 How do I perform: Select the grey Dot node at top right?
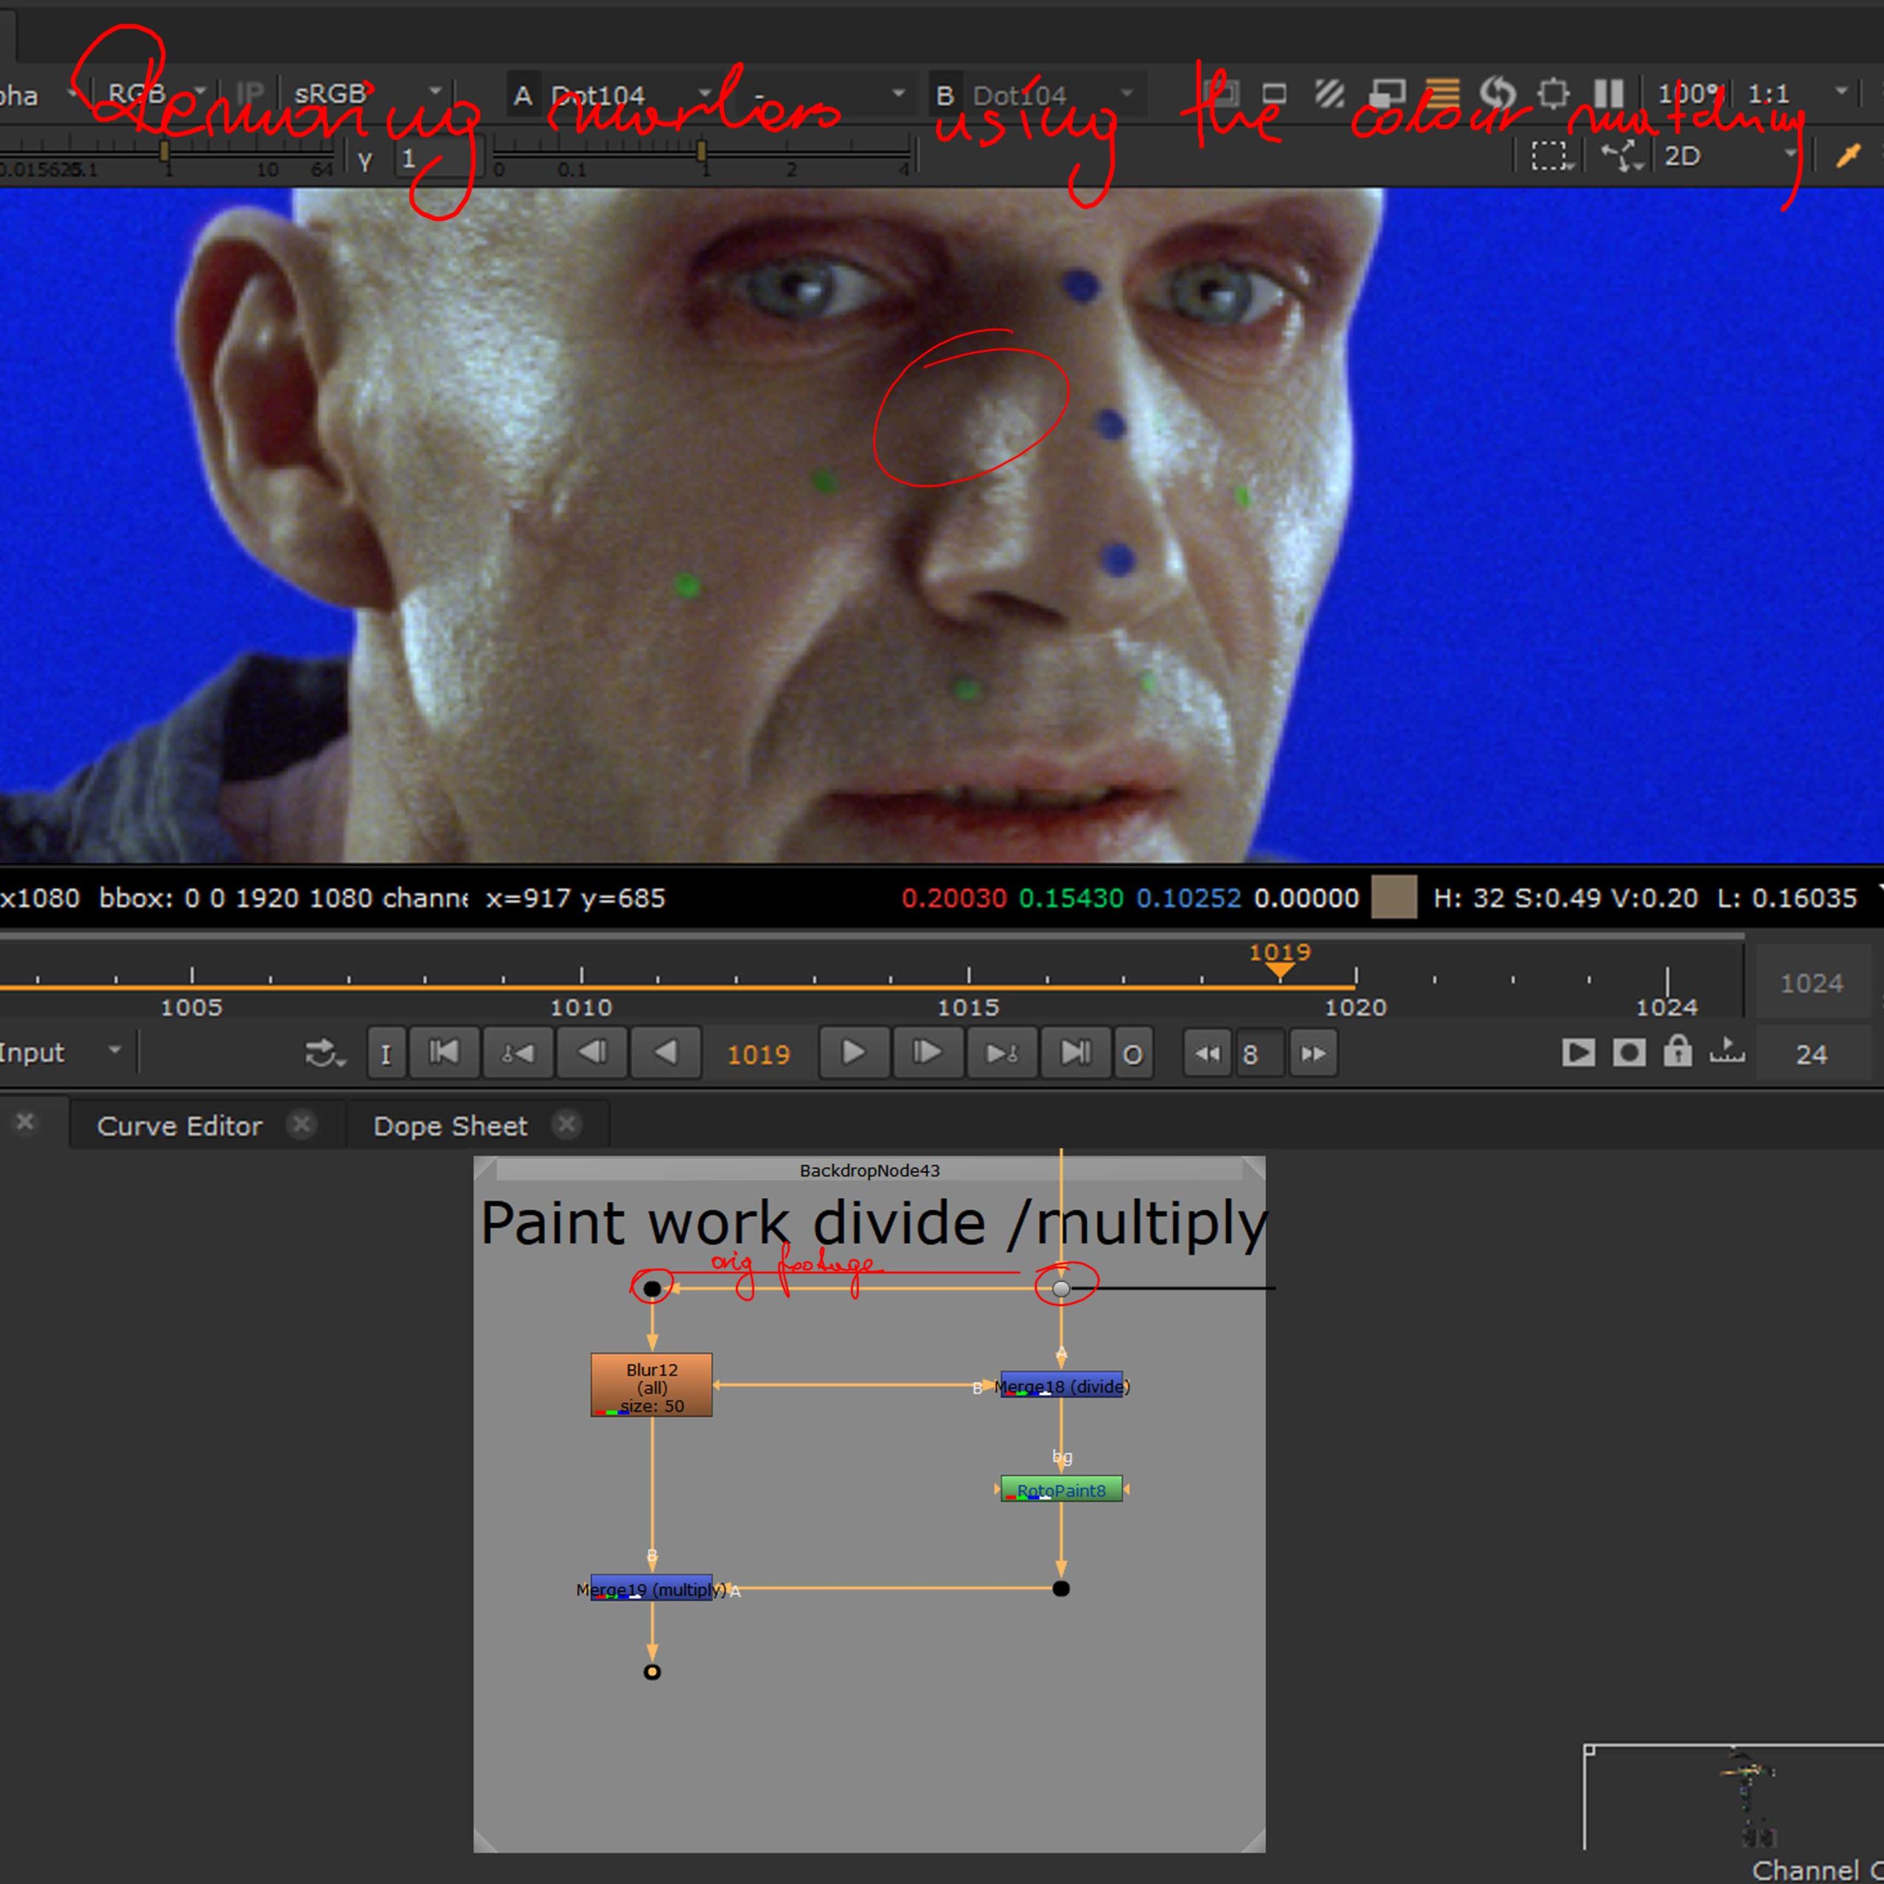point(1061,1289)
